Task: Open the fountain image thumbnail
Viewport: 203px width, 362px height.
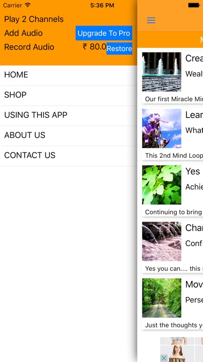Action: (162, 72)
